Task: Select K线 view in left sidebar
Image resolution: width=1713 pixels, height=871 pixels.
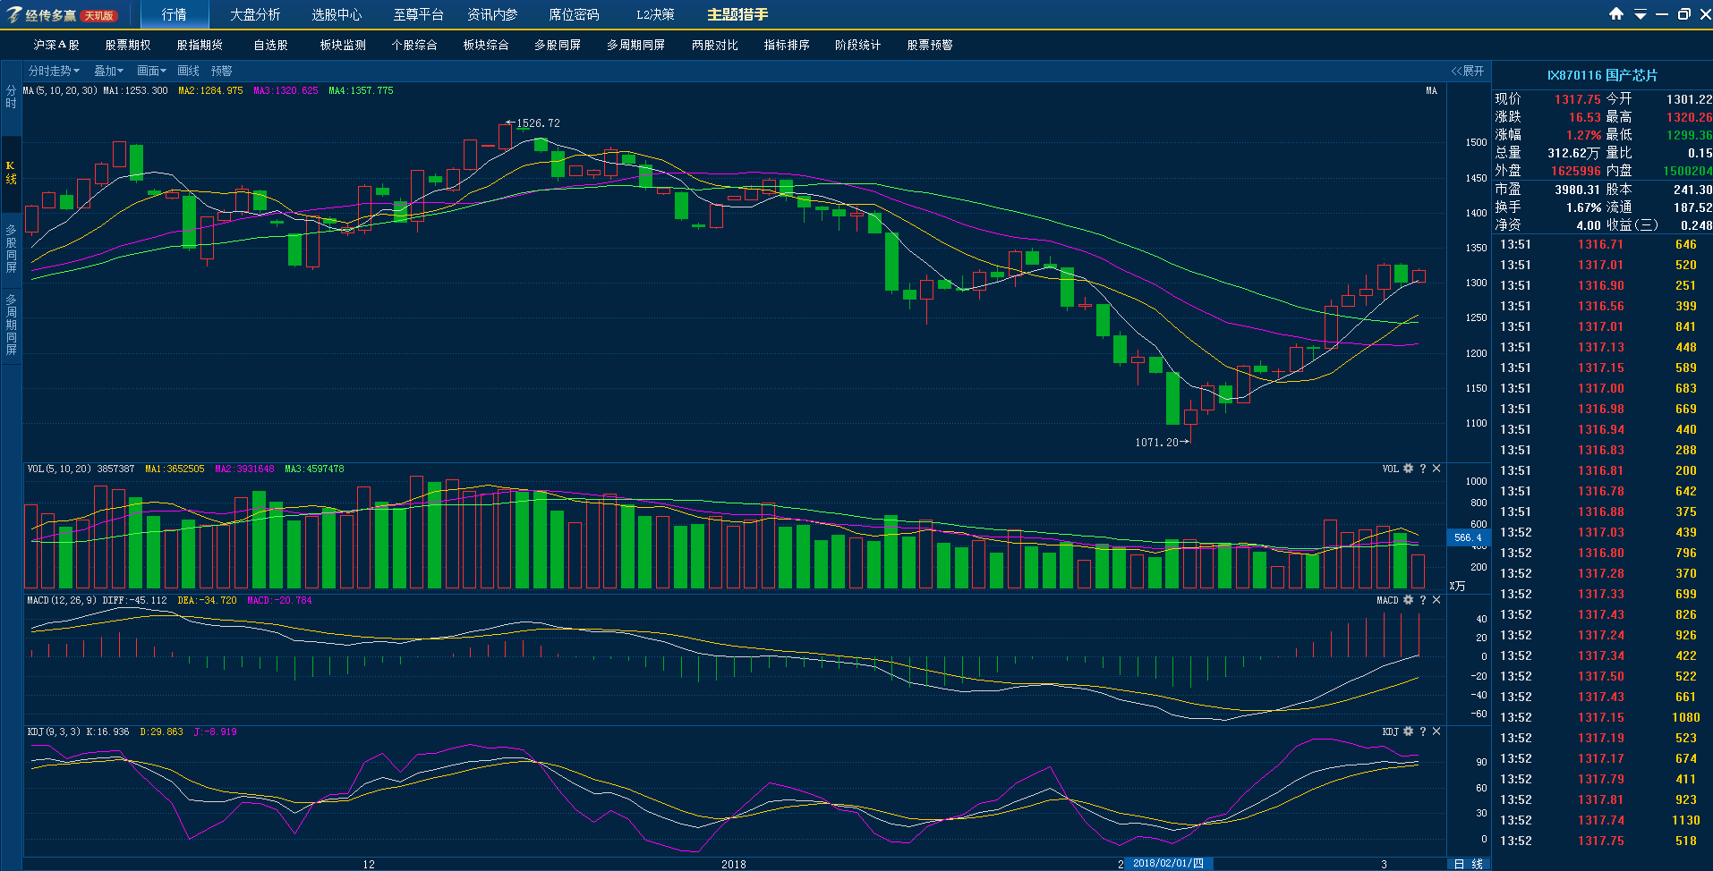Action: pos(11,173)
